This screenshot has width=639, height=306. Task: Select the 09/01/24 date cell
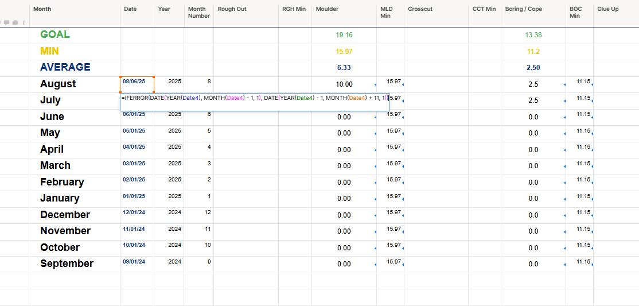coord(137,264)
